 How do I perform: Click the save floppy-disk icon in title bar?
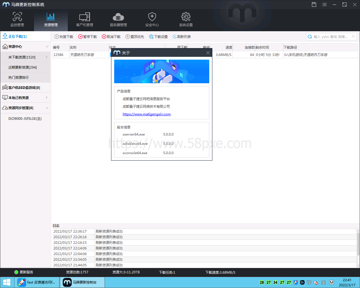[x=314, y=4]
